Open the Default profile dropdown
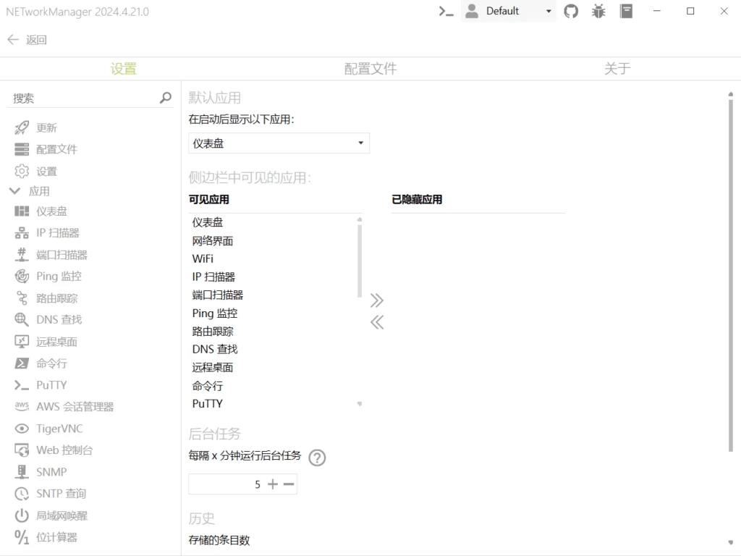 (509, 11)
